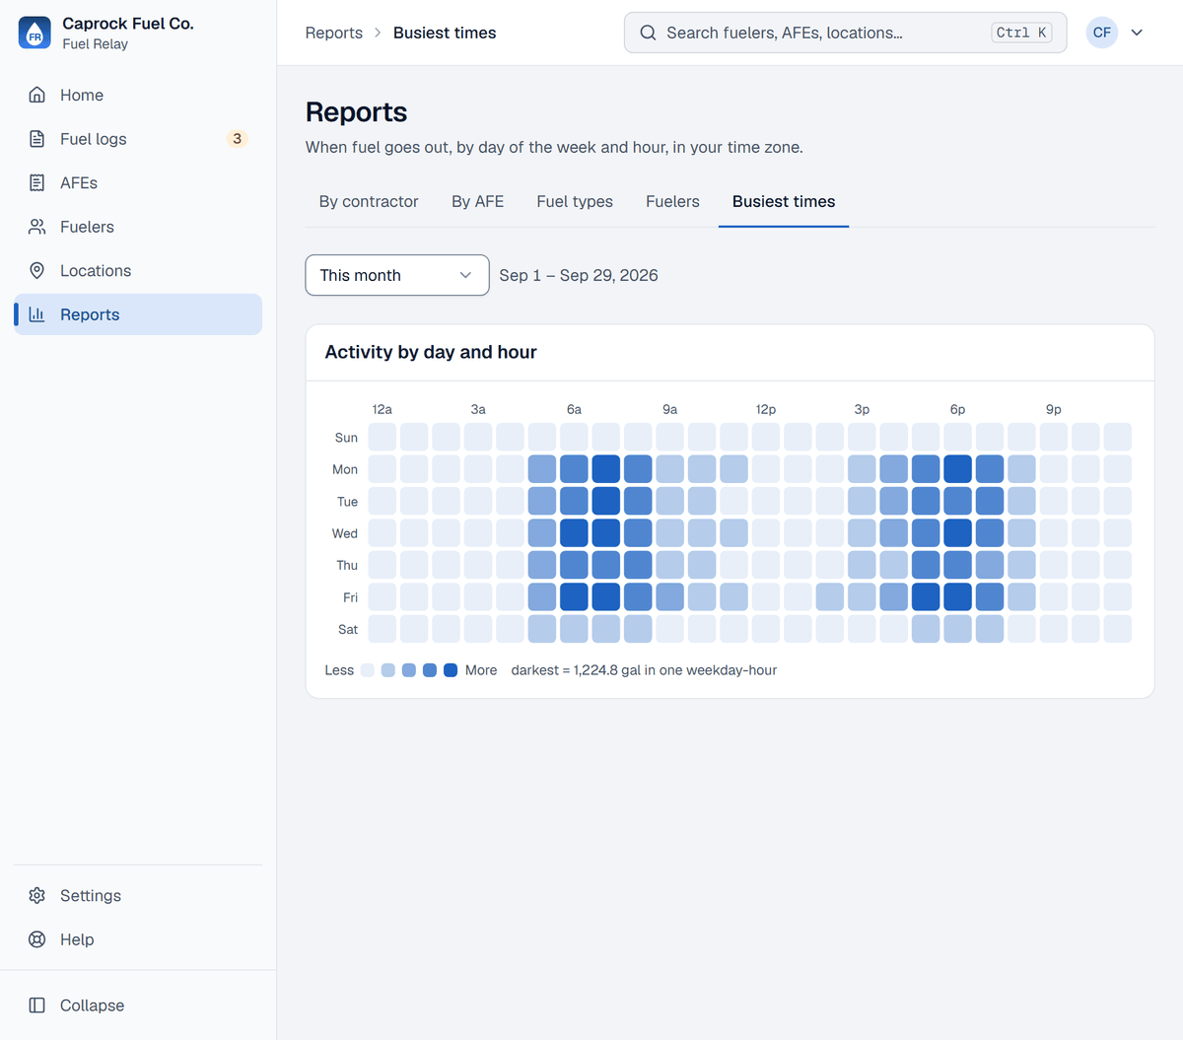
Task: Click the Activity by day and hour heading
Action: pyautogui.click(x=431, y=352)
